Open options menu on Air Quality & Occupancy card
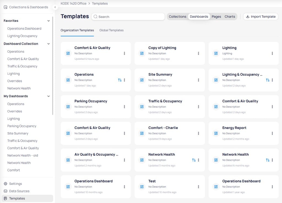This screenshot has height=203, width=282. pyautogui.click(x=124, y=160)
